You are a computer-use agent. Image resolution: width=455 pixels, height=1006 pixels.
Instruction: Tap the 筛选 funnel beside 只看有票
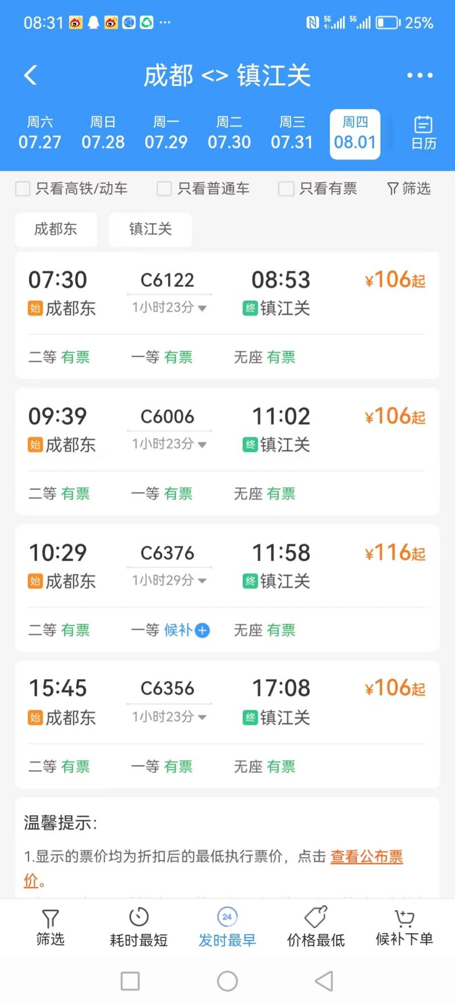tap(409, 189)
